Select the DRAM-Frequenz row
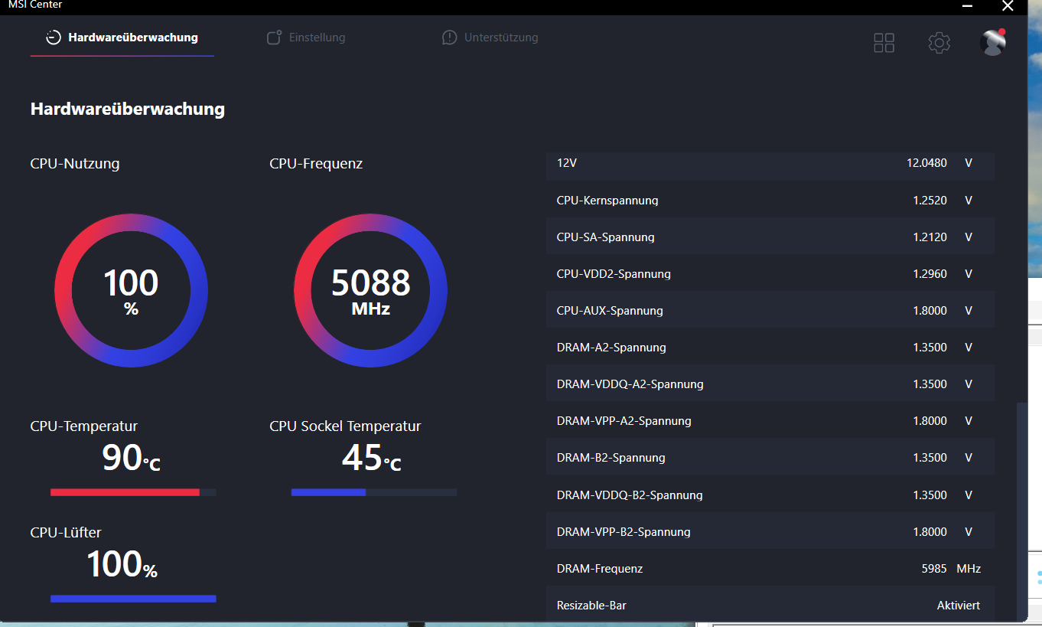This screenshot has height=627, width=1042. (770, 569)
